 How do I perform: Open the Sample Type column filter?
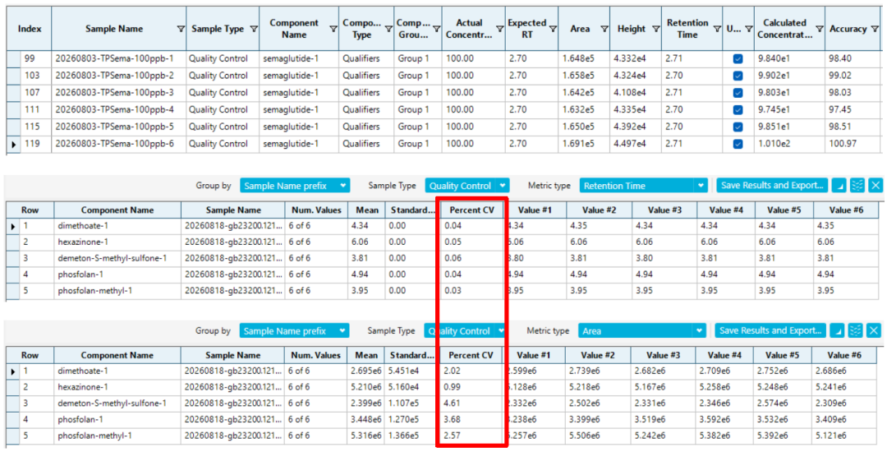(x=254, y=29)
